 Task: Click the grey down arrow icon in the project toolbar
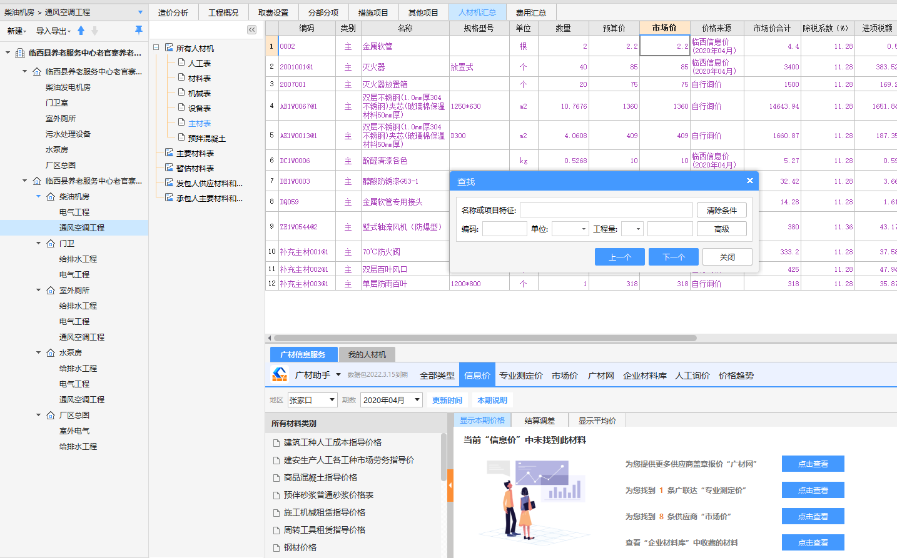point(94,31)
